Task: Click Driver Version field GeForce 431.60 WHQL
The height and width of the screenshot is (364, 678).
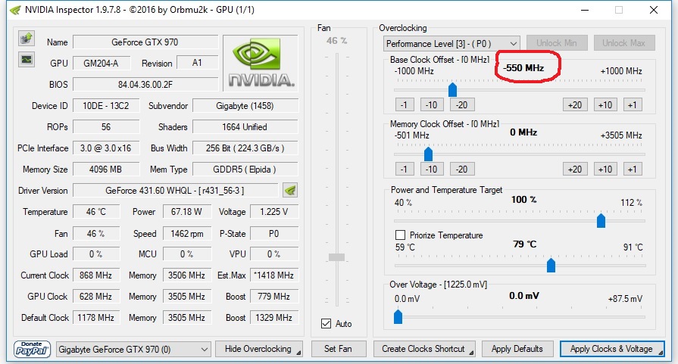Action: click(x=175, y=191)
